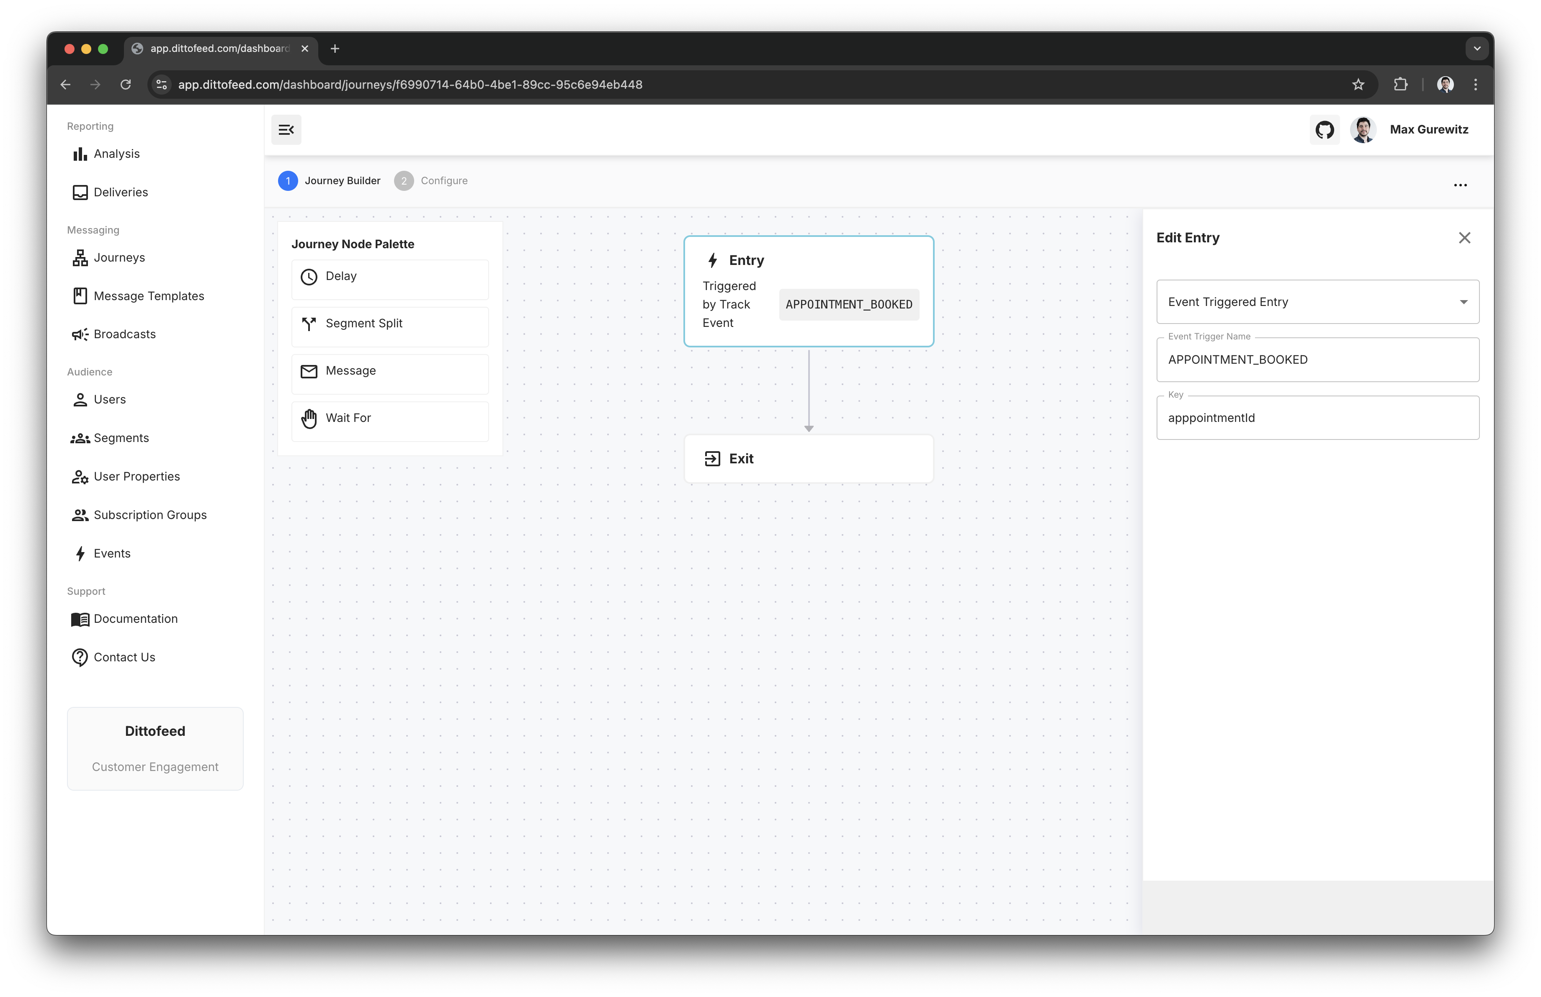Screen dimensions: 1541x997
Task: Choose the Wait For palette node
Action: click(390, 419)
